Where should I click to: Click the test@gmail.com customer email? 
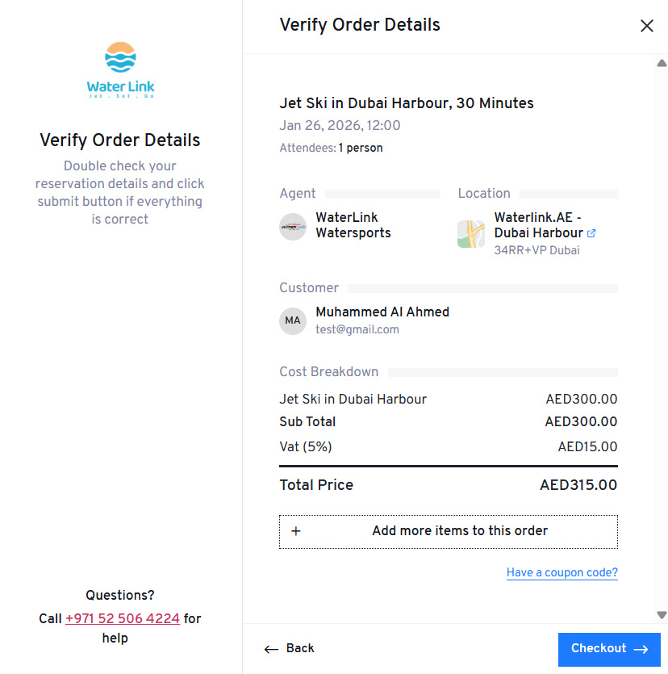(x=357, y=329)
